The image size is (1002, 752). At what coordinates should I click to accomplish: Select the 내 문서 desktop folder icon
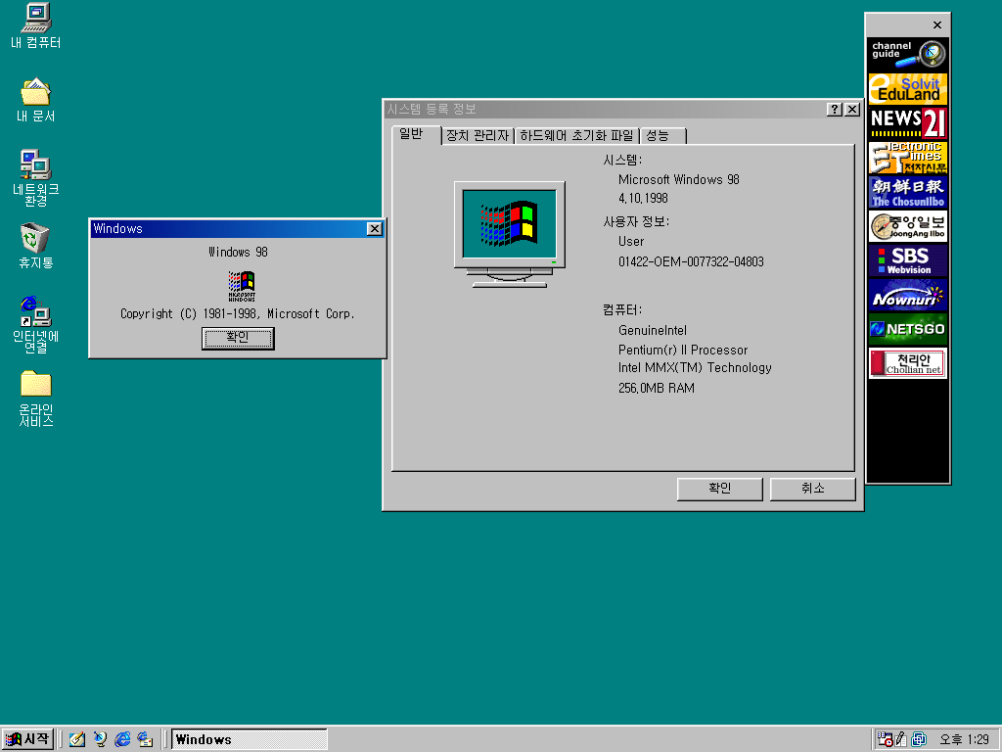[x=36, y=100]
